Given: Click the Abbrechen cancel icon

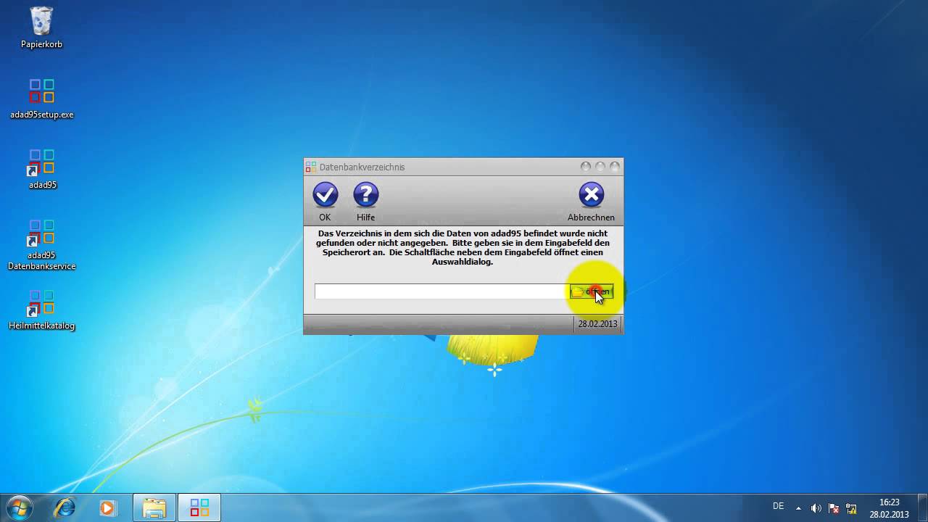Looking at the screenshot, I should point(591,194).
